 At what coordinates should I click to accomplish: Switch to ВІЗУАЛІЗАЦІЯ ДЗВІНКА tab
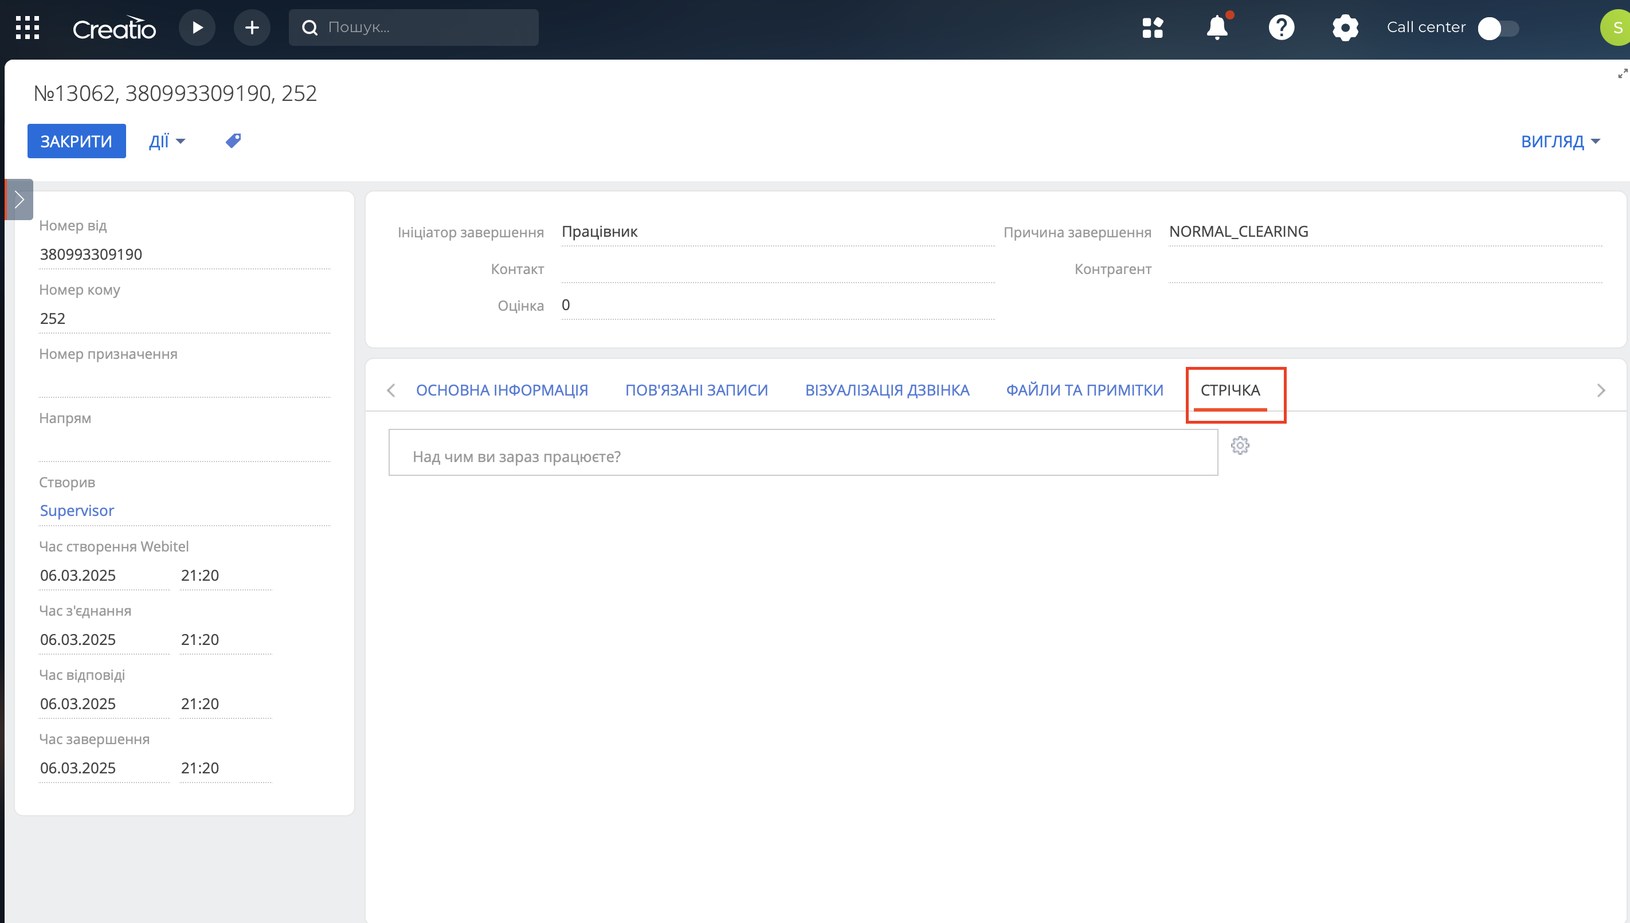point(887,390)
